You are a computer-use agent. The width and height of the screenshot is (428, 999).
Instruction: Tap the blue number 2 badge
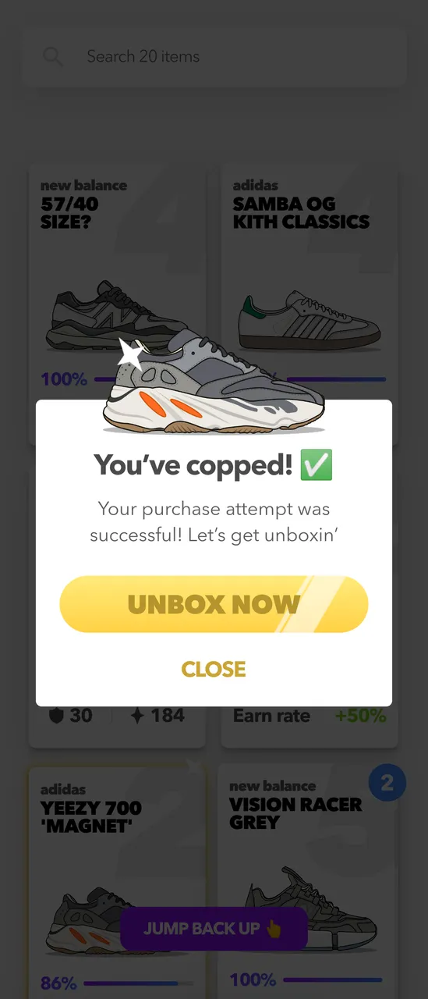point(387,782)
